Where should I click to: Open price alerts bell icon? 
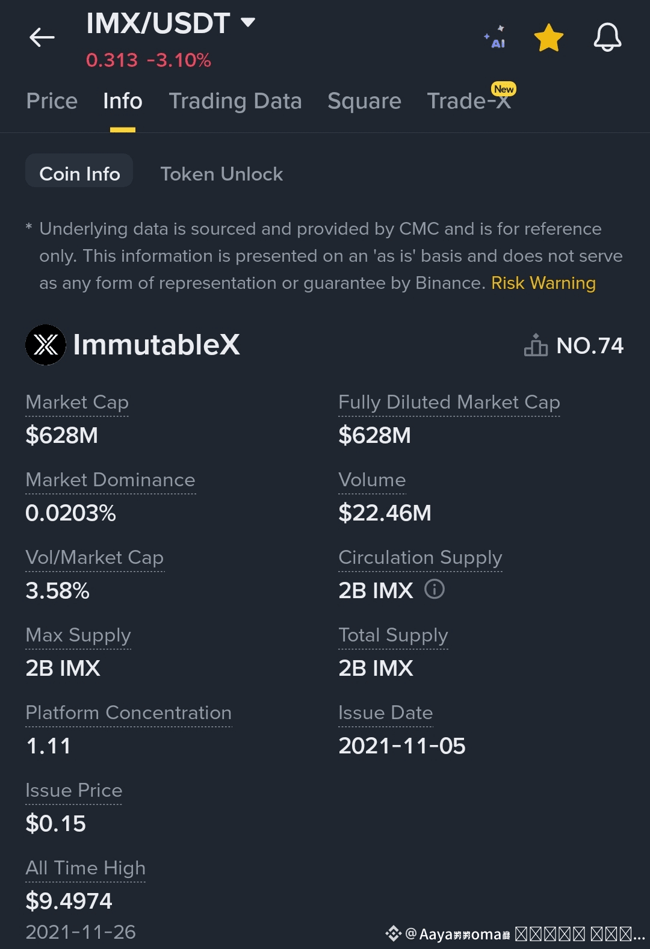point(607,37)
